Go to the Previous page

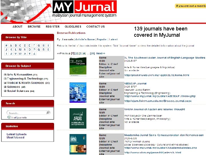point(64,53)
